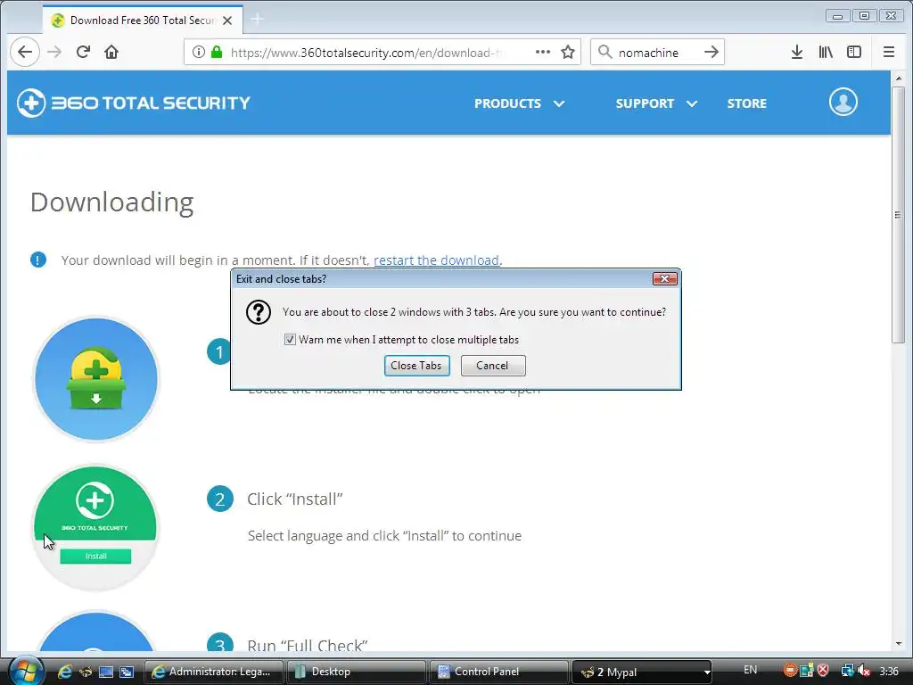Open the STORE menu item
913x685 pixels.
click(x=746, y=103)
